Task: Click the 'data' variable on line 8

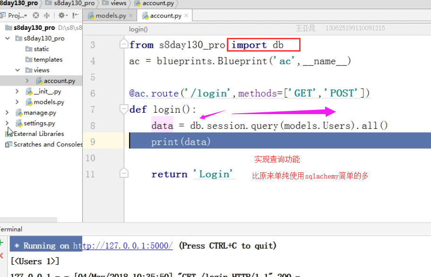Action: (x=162, y=125)
